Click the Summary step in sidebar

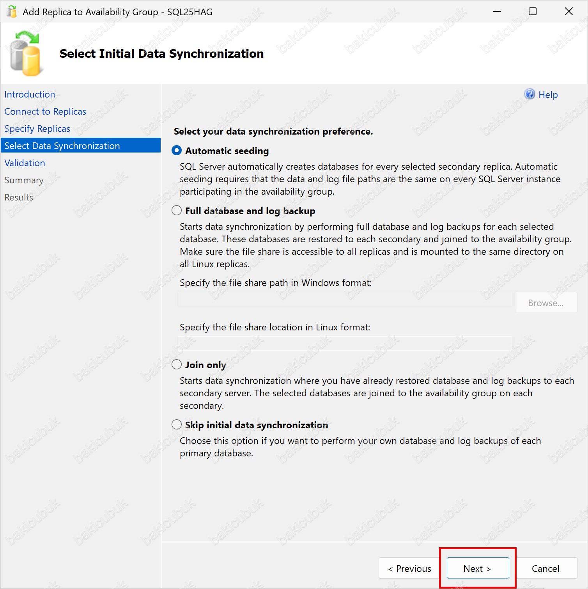tap(24, 180)
